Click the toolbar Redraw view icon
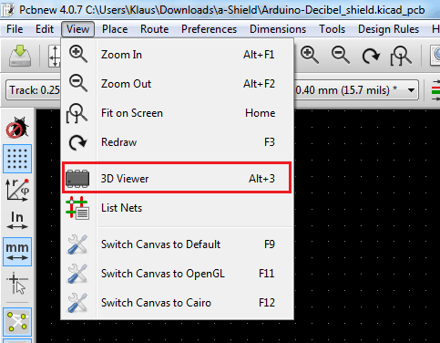This screenshot has width=440, height=343. pos(371,56)
